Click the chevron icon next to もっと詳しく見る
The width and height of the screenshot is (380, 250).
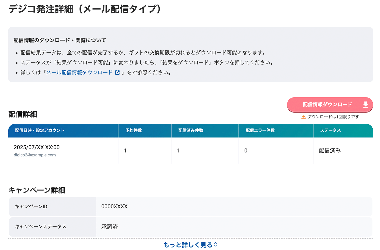point(216,245)
